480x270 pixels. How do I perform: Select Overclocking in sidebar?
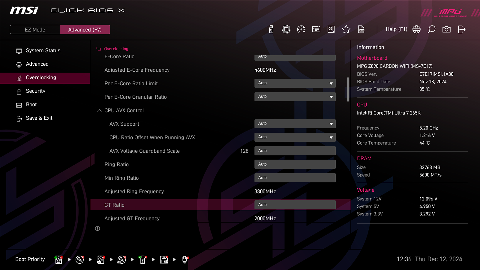45,78
